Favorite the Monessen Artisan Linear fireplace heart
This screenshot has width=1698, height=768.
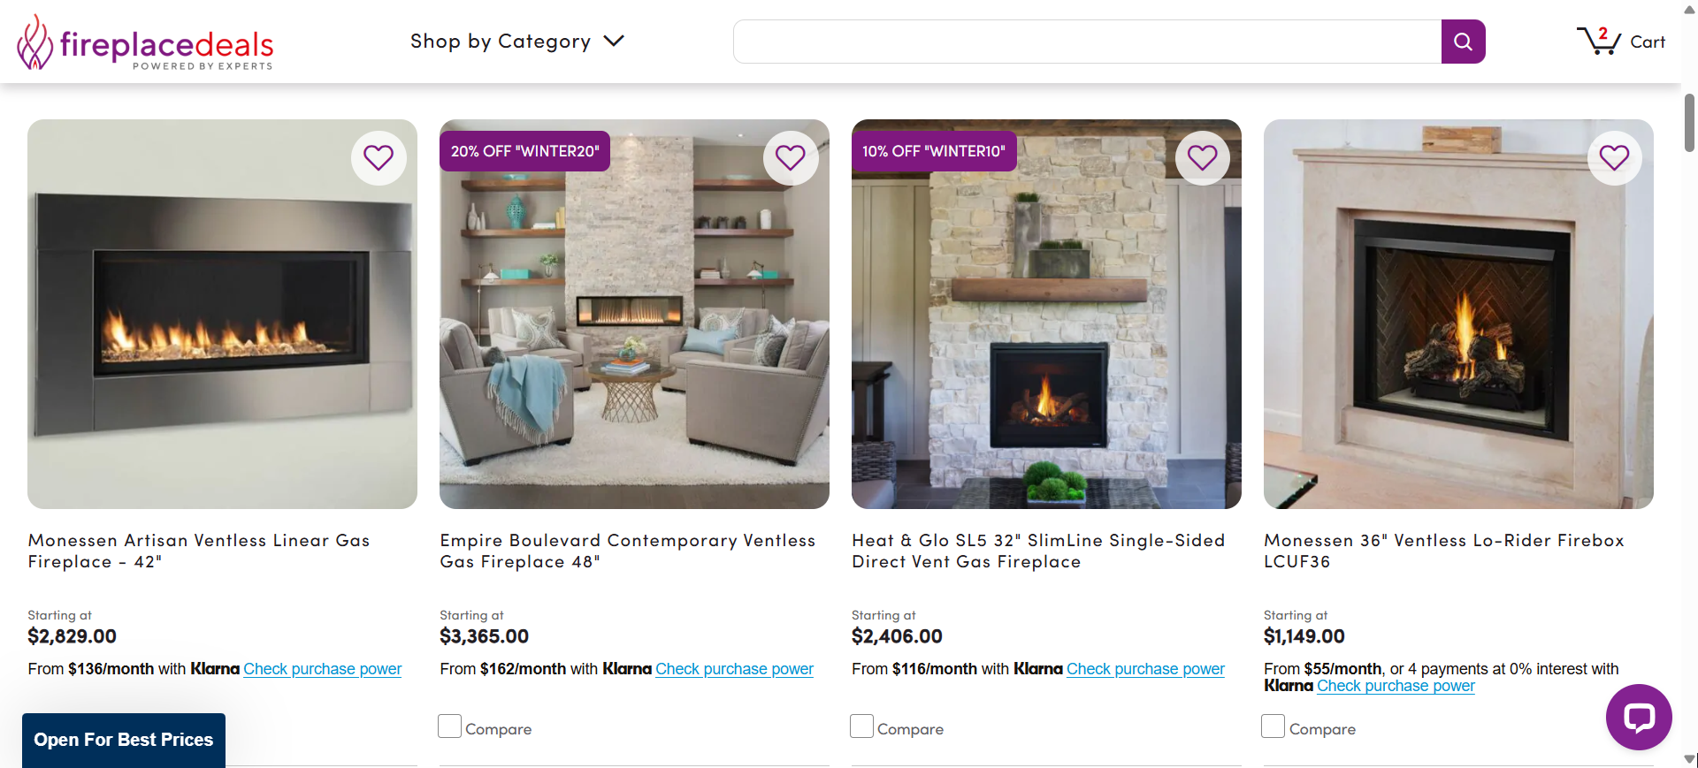(379, 158)
